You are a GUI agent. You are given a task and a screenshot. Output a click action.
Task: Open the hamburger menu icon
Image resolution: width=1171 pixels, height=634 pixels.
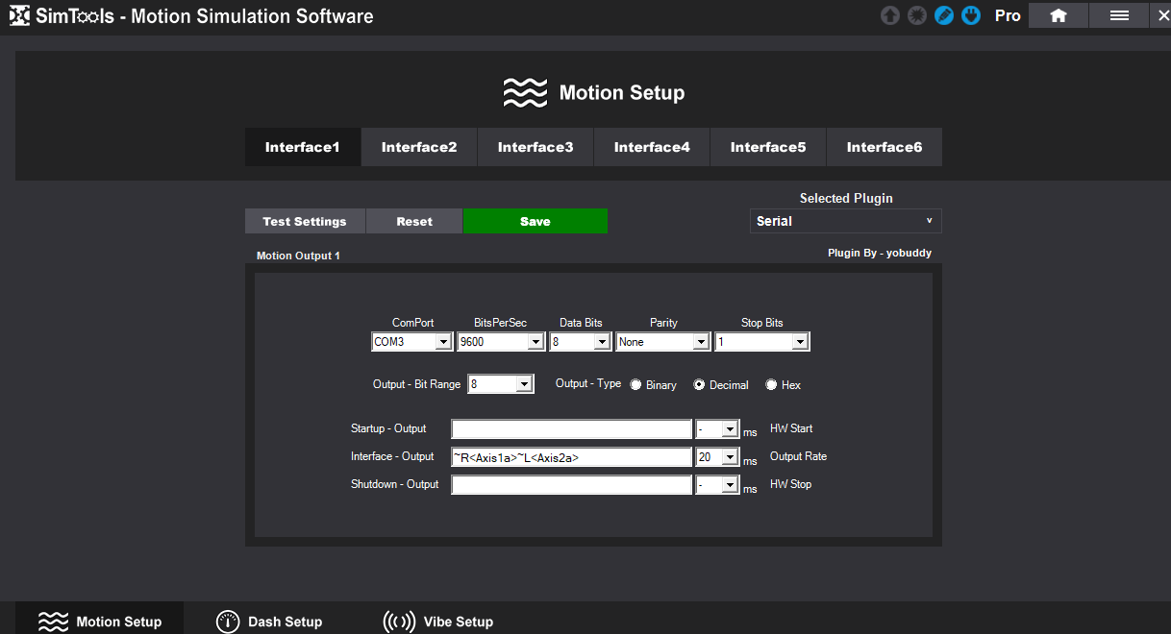(x=1119, y=15)
